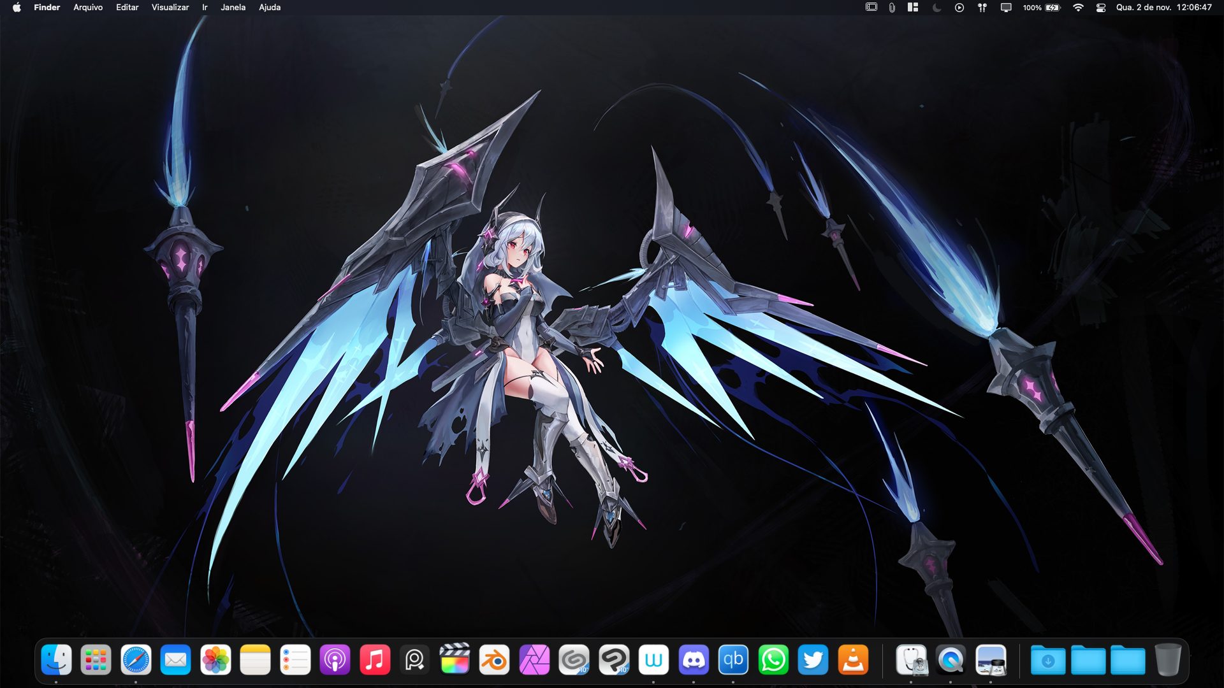Open Disk Utility stethoscope icon

coord(911,660)
